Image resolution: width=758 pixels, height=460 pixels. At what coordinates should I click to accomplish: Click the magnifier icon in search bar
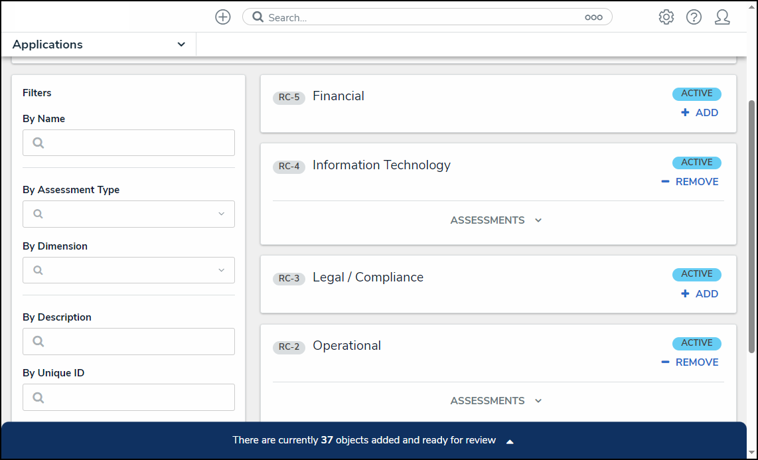(258, 17)
